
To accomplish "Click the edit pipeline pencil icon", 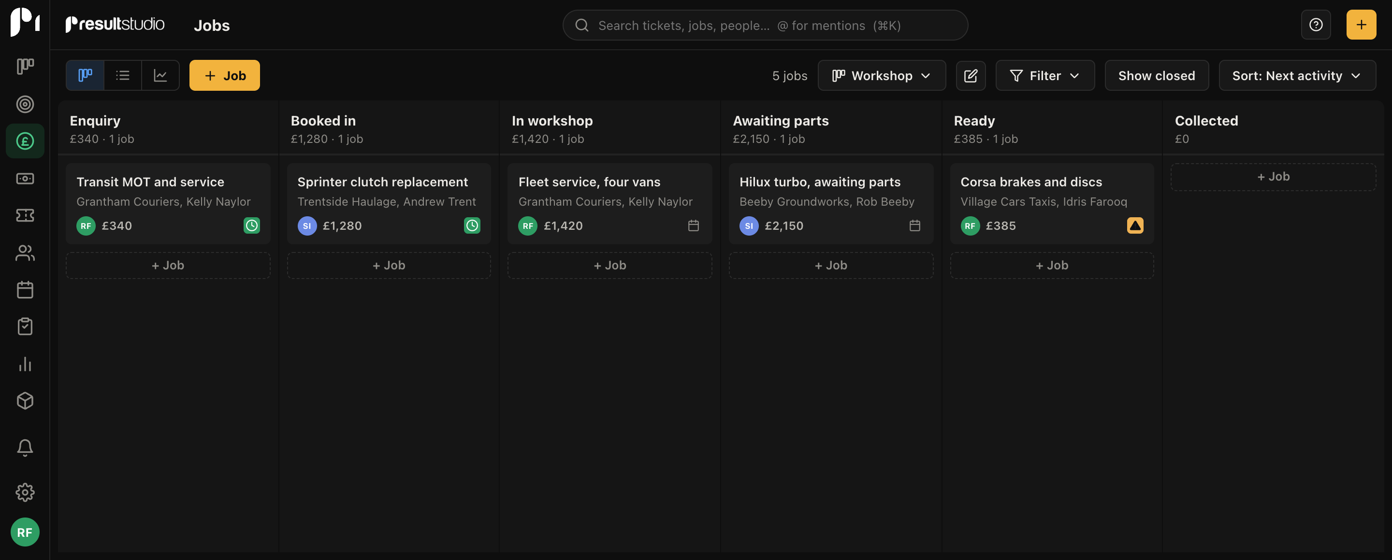I will 971,75.
